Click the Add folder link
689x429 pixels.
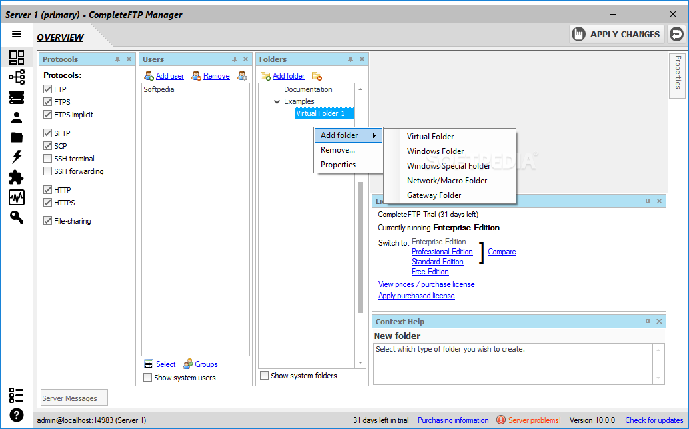[289, 76]
